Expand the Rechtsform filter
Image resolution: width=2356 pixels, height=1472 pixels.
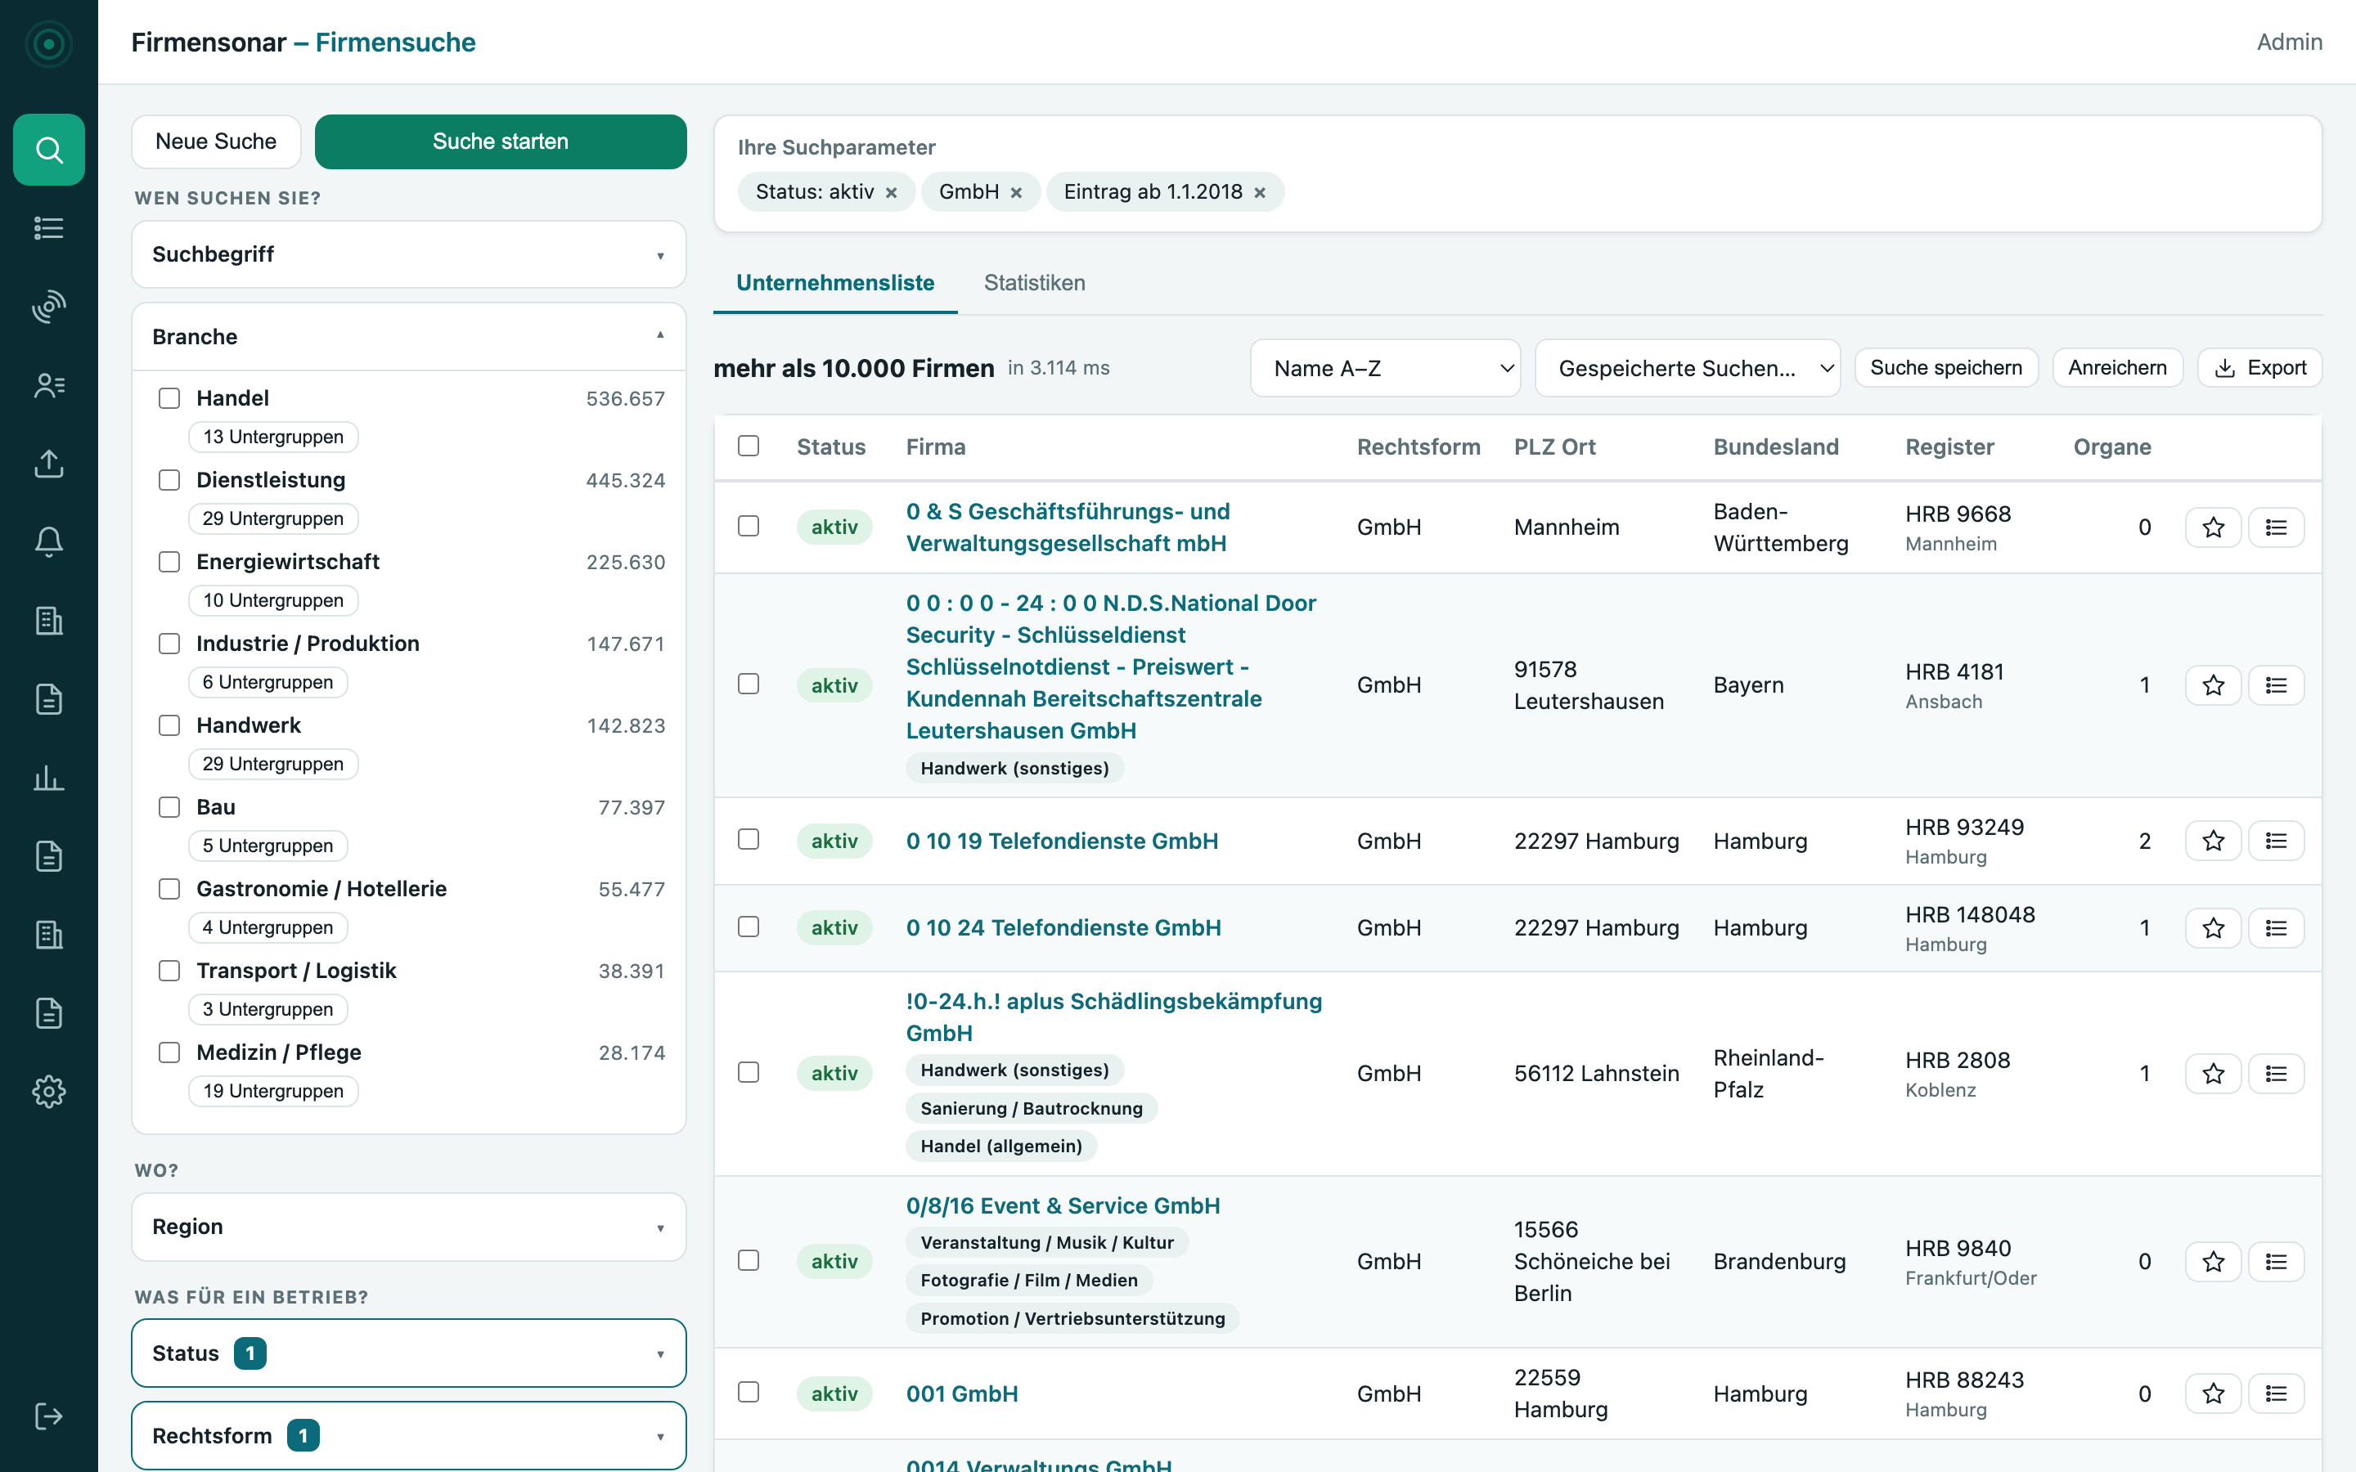tap(409, 1436)
